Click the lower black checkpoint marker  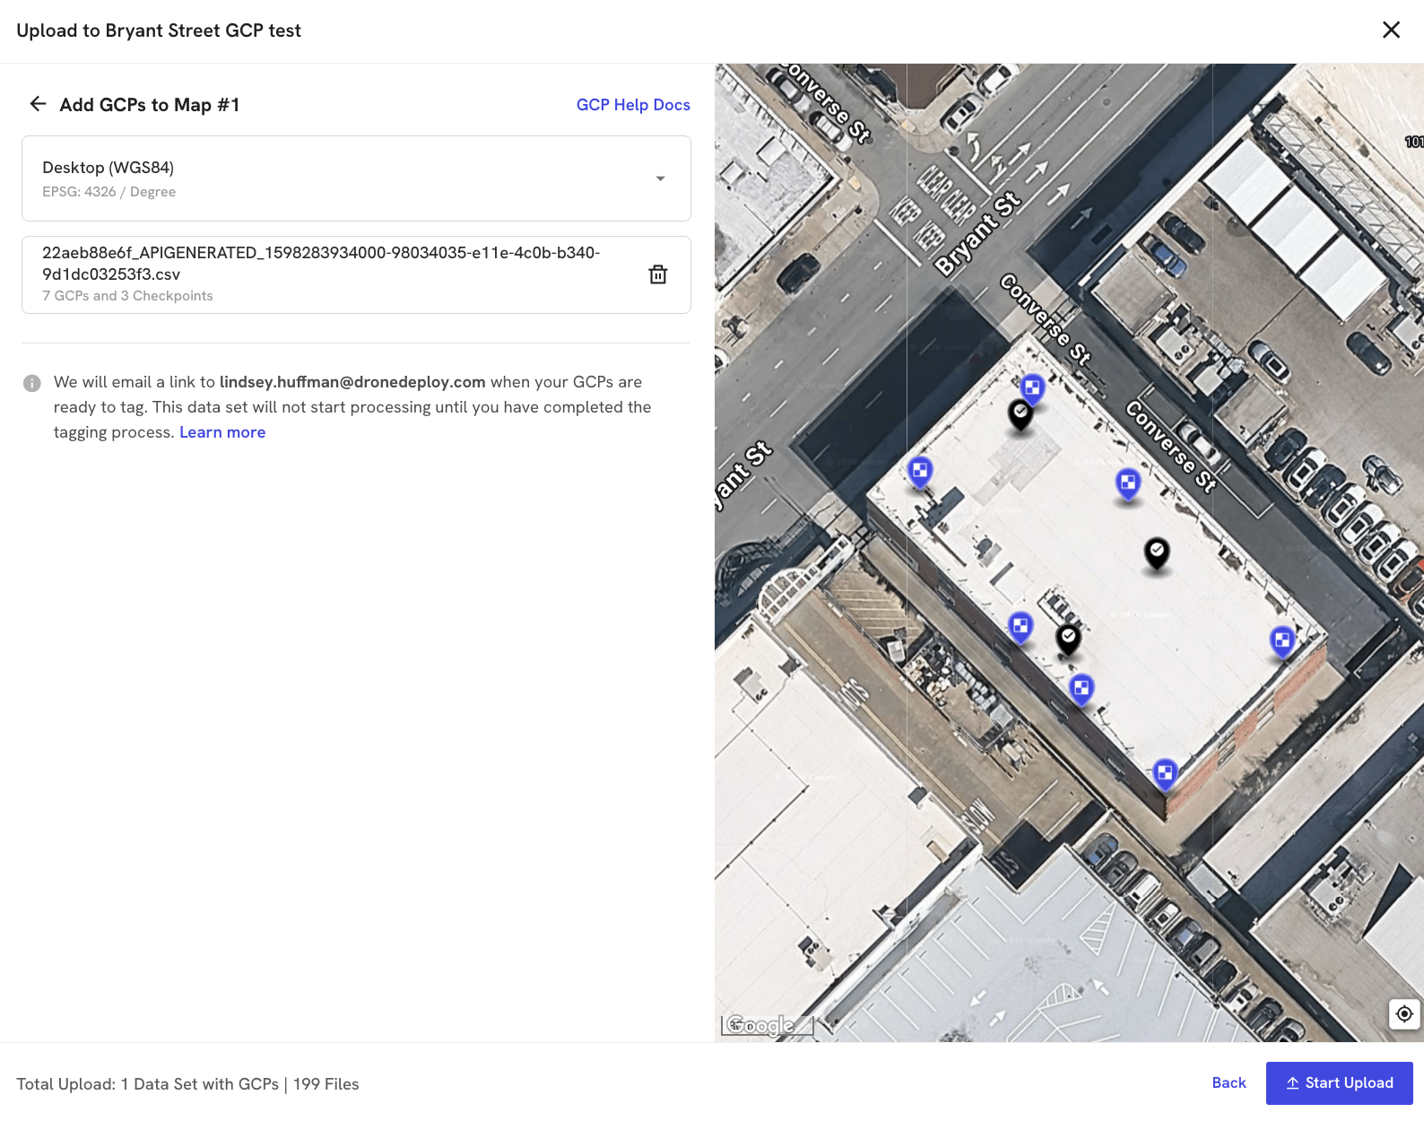(x=1067, y=638)
